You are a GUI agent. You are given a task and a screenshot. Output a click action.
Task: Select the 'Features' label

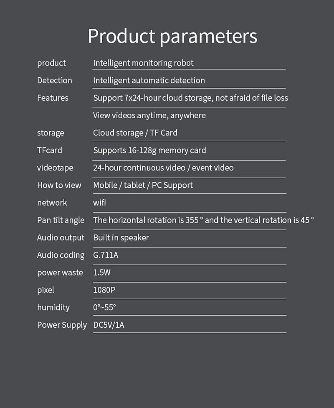coord(53,98)
